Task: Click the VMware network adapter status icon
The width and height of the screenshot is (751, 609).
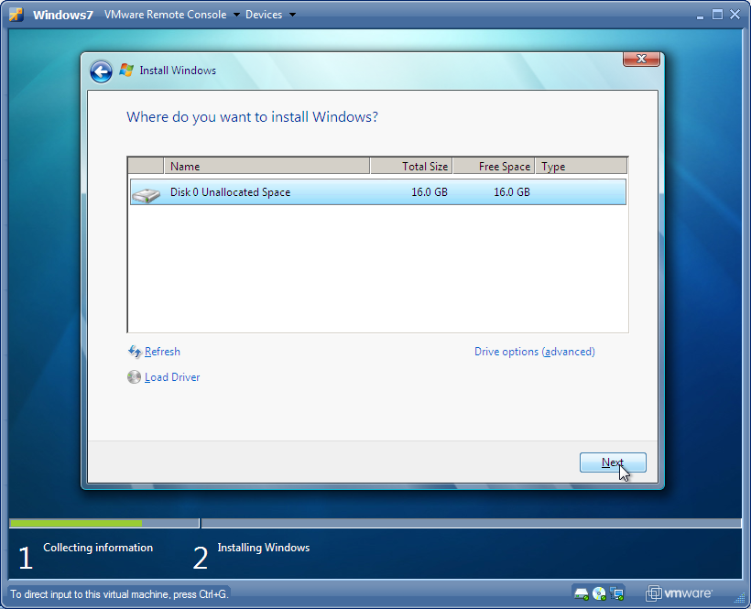Action: pyautogui.click(x=617, y=594)
